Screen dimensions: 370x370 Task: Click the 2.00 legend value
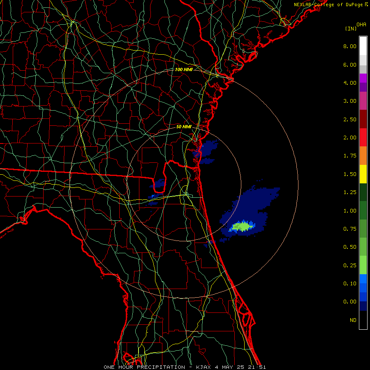click(350, 138)
